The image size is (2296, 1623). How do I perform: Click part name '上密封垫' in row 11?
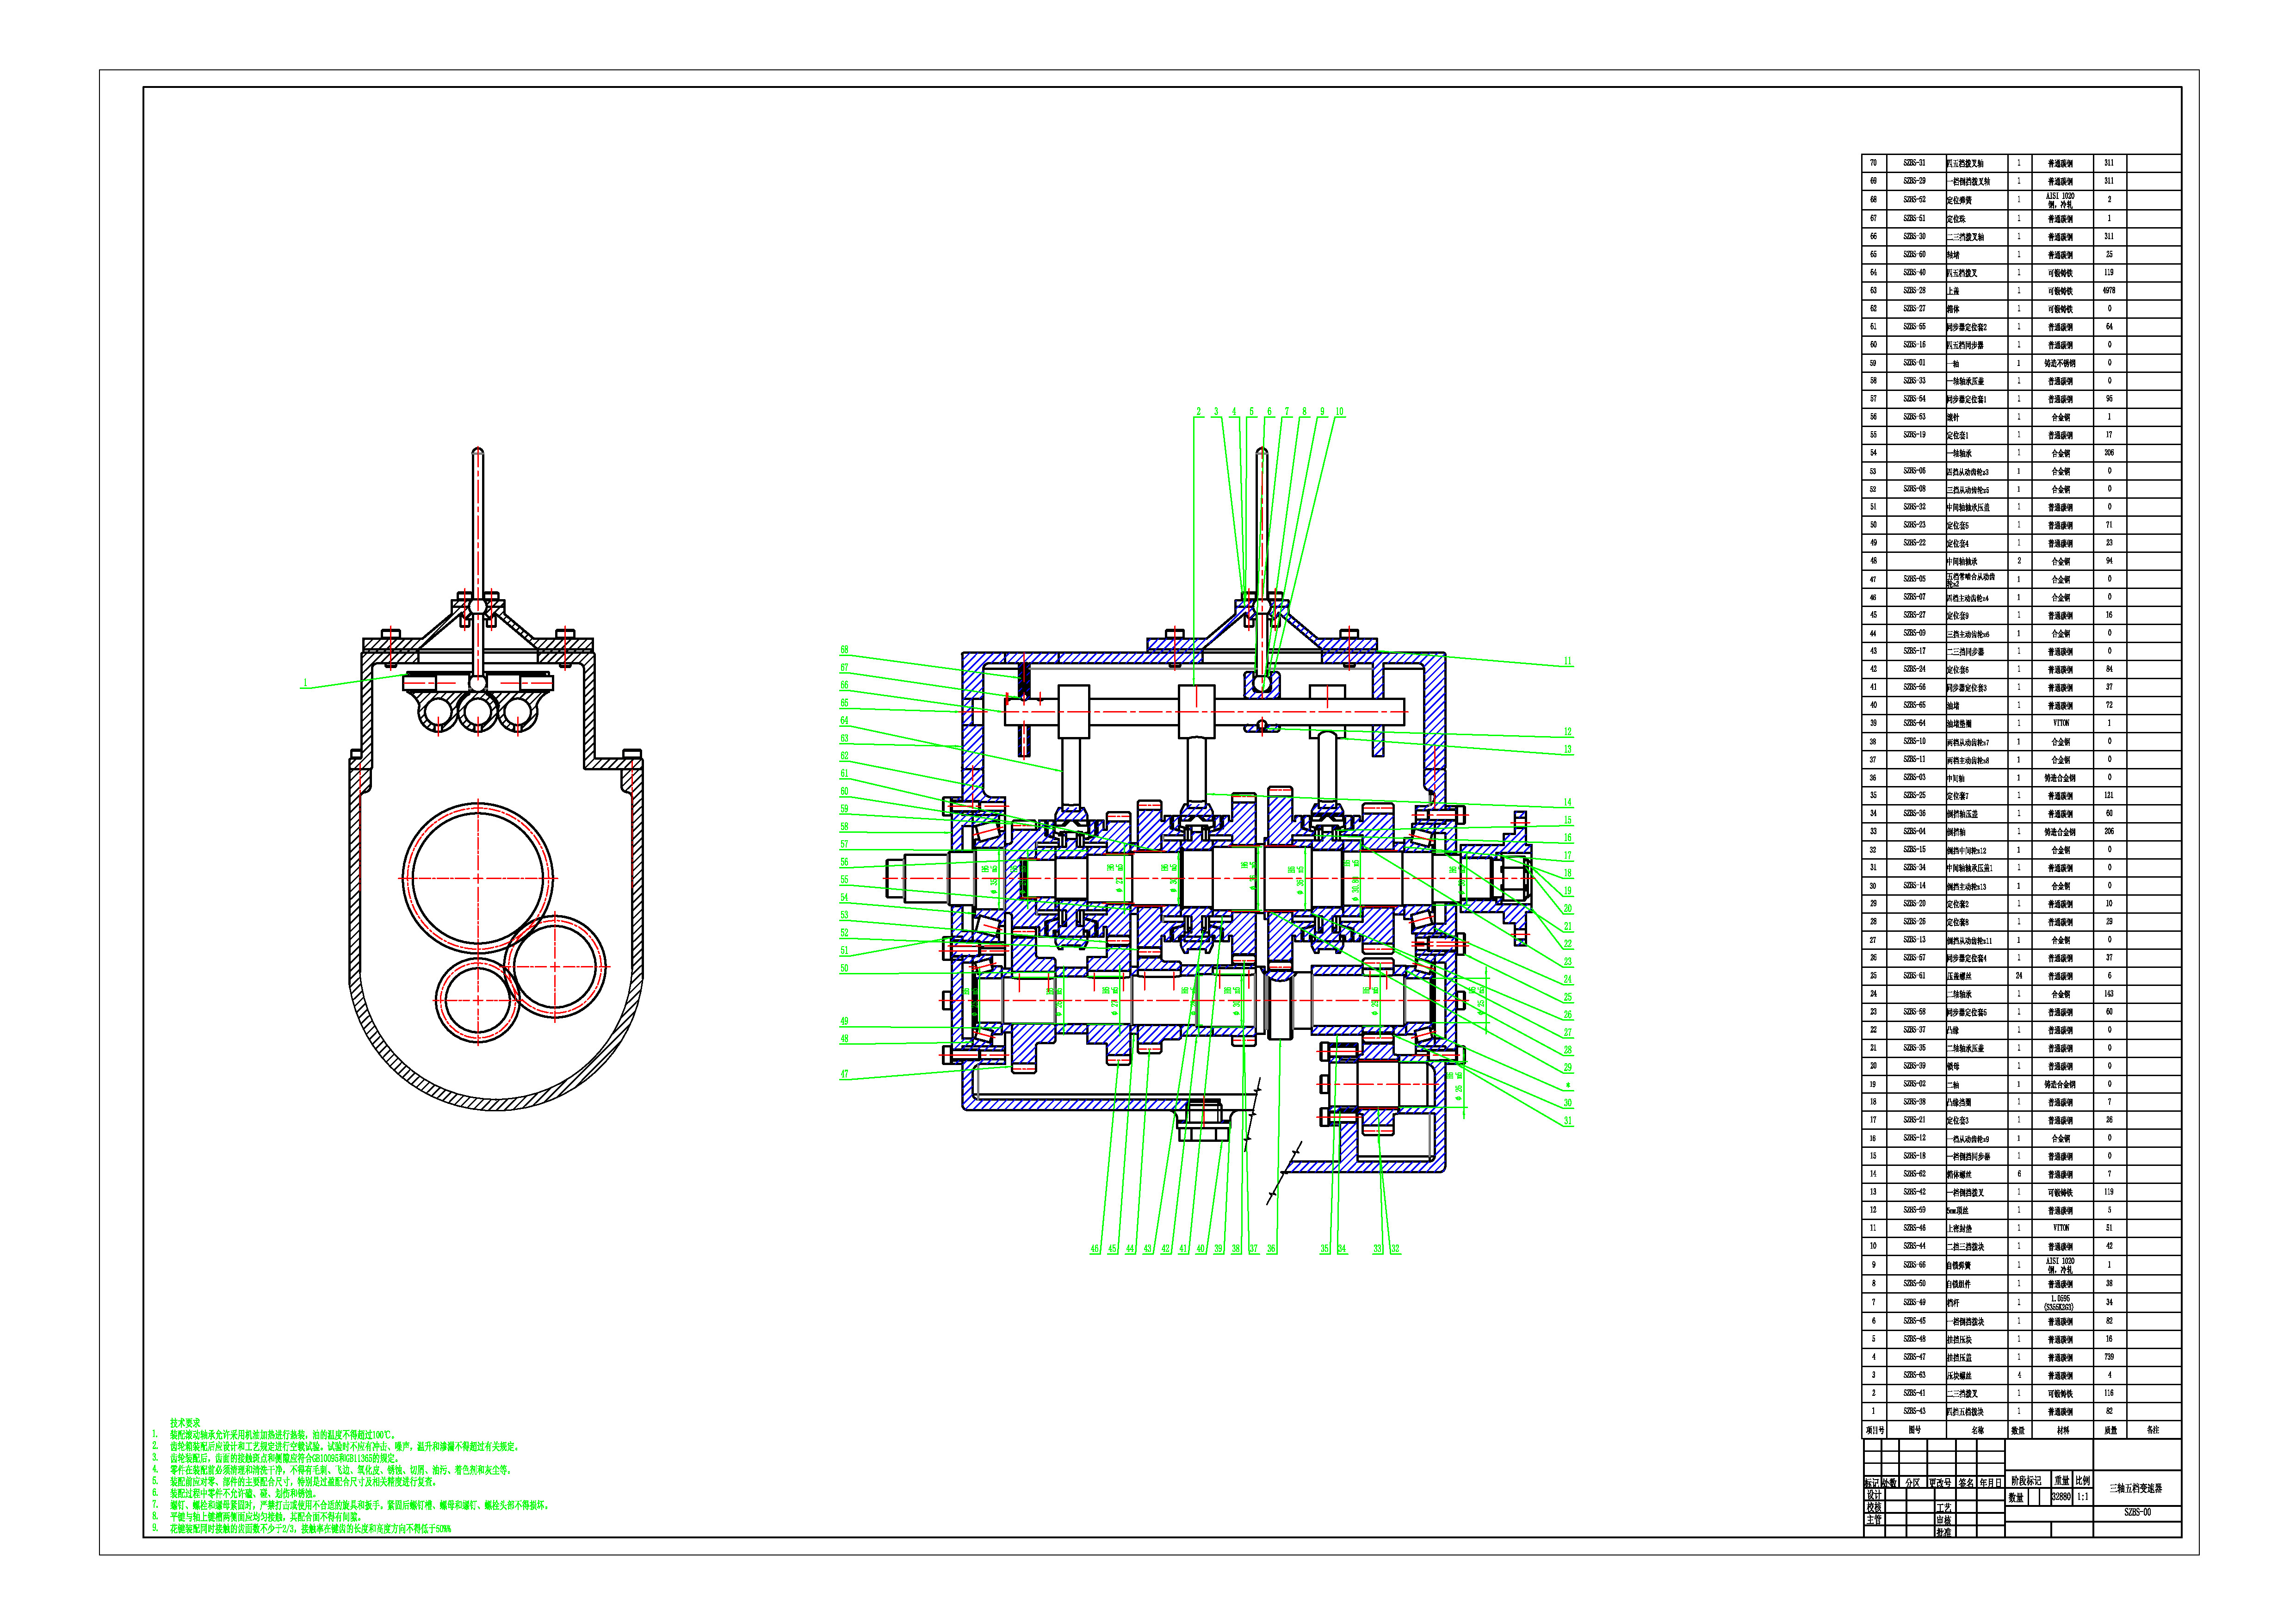coord(1960,1228)
